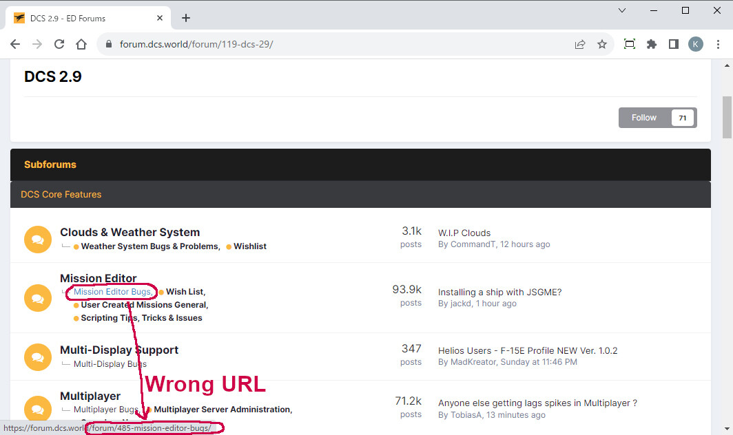Open Weather System Bugs & Problems subforum
Image resolution: width=733 pixels, height=435 pixels.
(x=150, y=246)
